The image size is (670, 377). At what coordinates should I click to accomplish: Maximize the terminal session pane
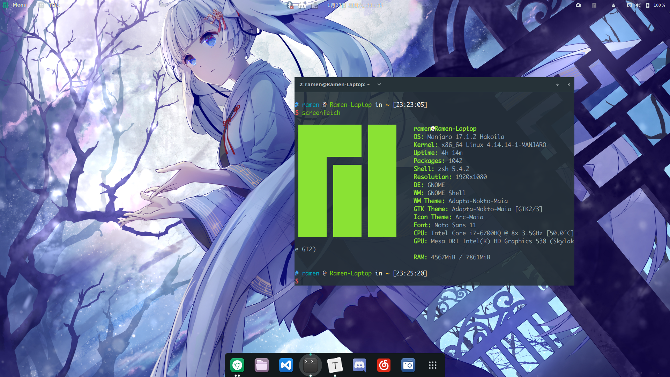(558, 84)
